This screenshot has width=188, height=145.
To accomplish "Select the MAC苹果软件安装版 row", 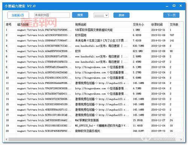I will tap(87, 121).
